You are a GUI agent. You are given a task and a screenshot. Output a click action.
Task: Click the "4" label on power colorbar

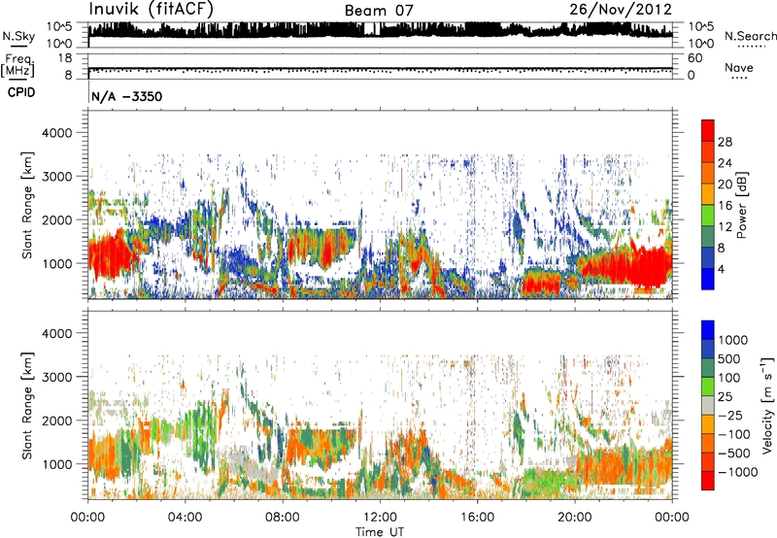pyautogui.click(x=721, y=269)
